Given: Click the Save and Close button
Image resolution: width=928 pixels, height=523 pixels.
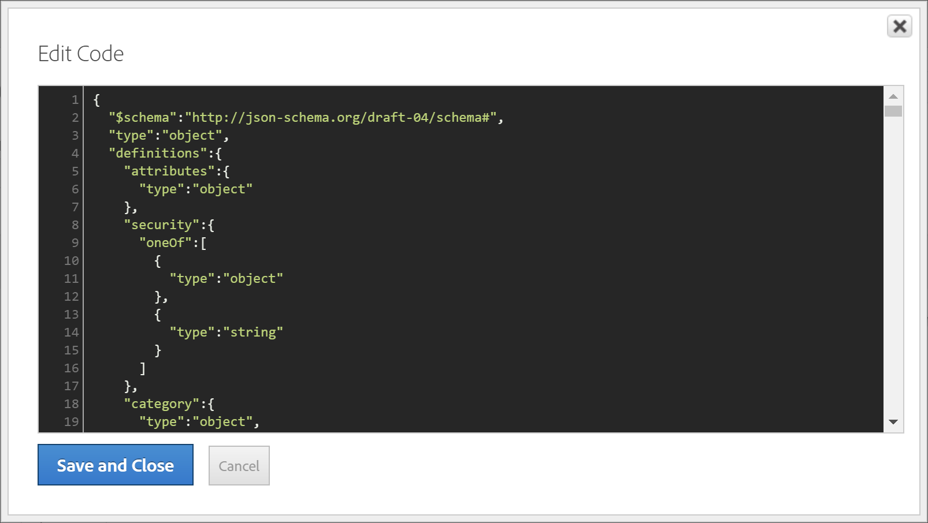Looking at the screenshot, I should coord(116,465).
